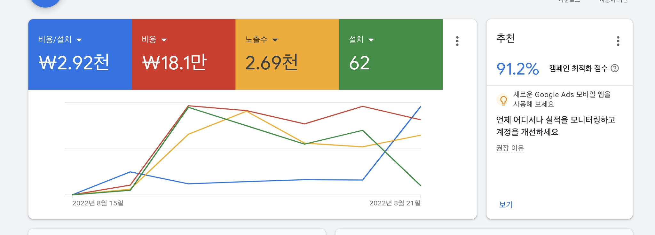Click the 2022년 8월 15일 axis label
Image resolution: width=655 pixels, height=235 pixels.
98,203
